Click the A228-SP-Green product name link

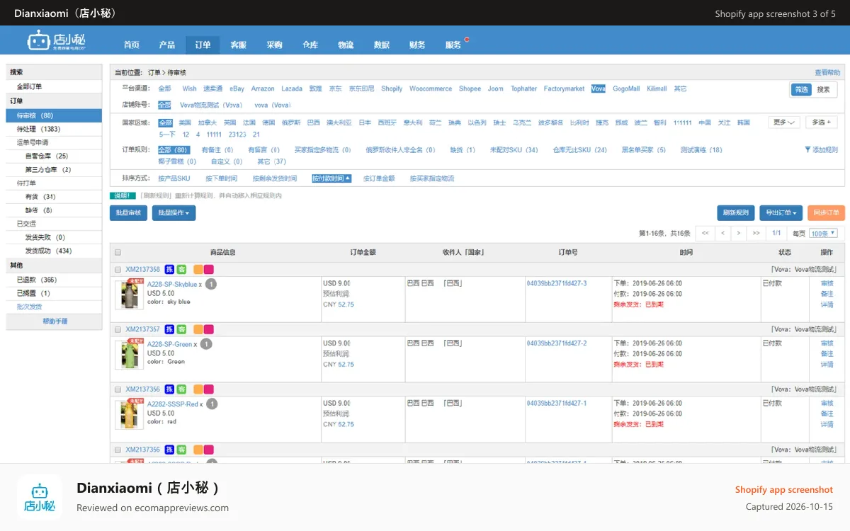pos(169,344)
